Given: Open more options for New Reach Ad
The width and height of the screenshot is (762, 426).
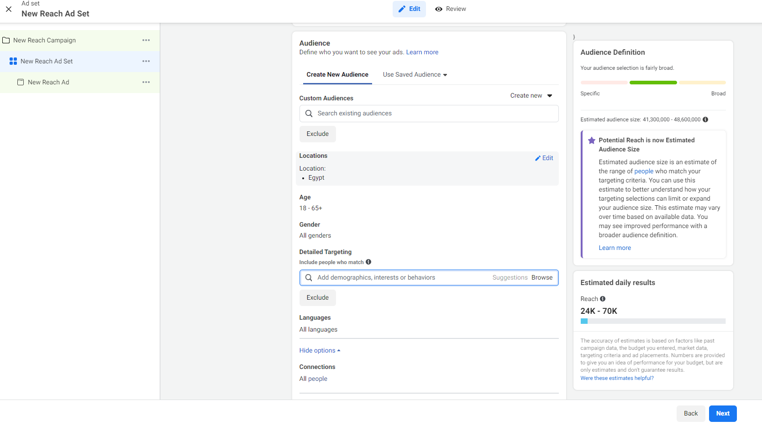Looking at the screenshot, I should (x=146, y=82).
